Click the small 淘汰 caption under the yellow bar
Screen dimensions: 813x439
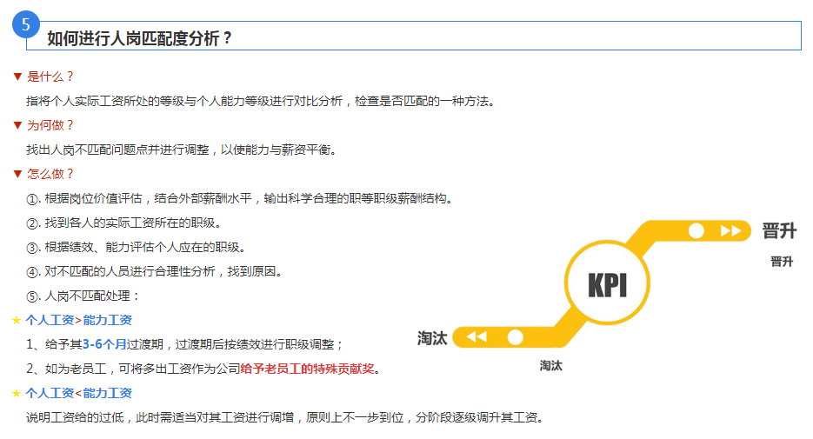[x=550, y=366]
